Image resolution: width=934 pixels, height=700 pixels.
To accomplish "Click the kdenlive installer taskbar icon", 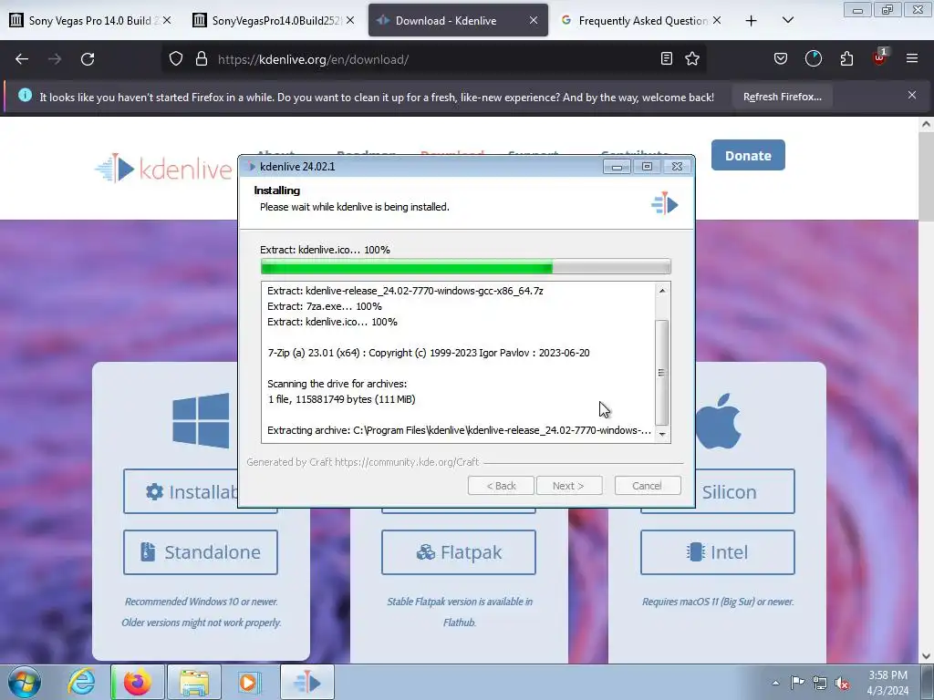I will click(x=306, y=682).
